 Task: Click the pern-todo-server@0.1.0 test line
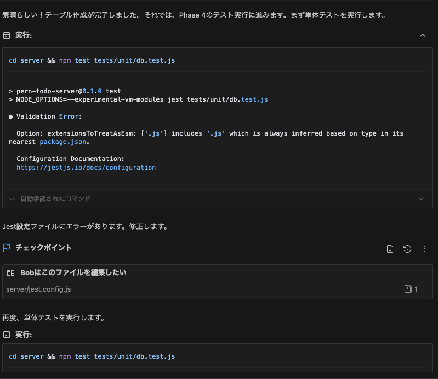tap(65, 91)
